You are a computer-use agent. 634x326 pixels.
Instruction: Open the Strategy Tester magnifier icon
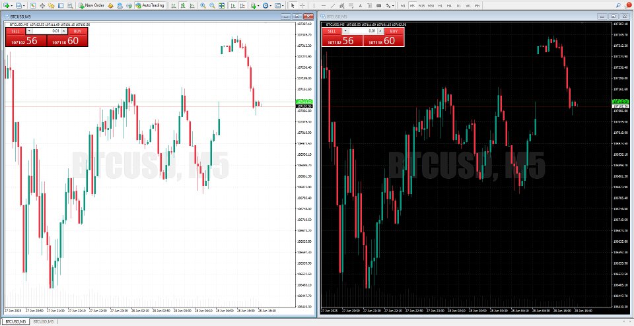[70, 6]
